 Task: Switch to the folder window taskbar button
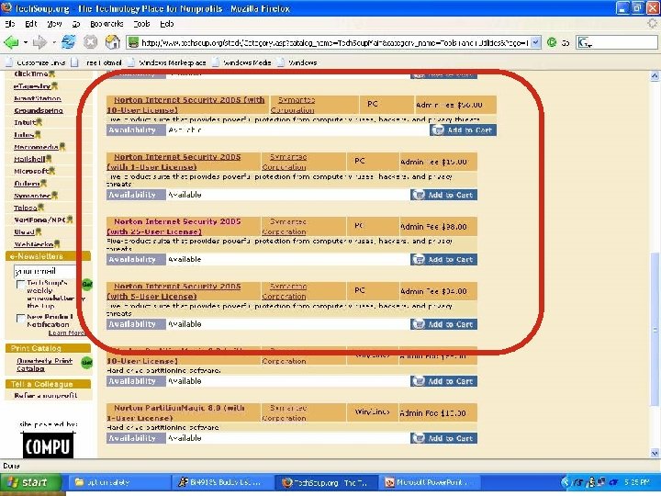(x=120, y=482)
